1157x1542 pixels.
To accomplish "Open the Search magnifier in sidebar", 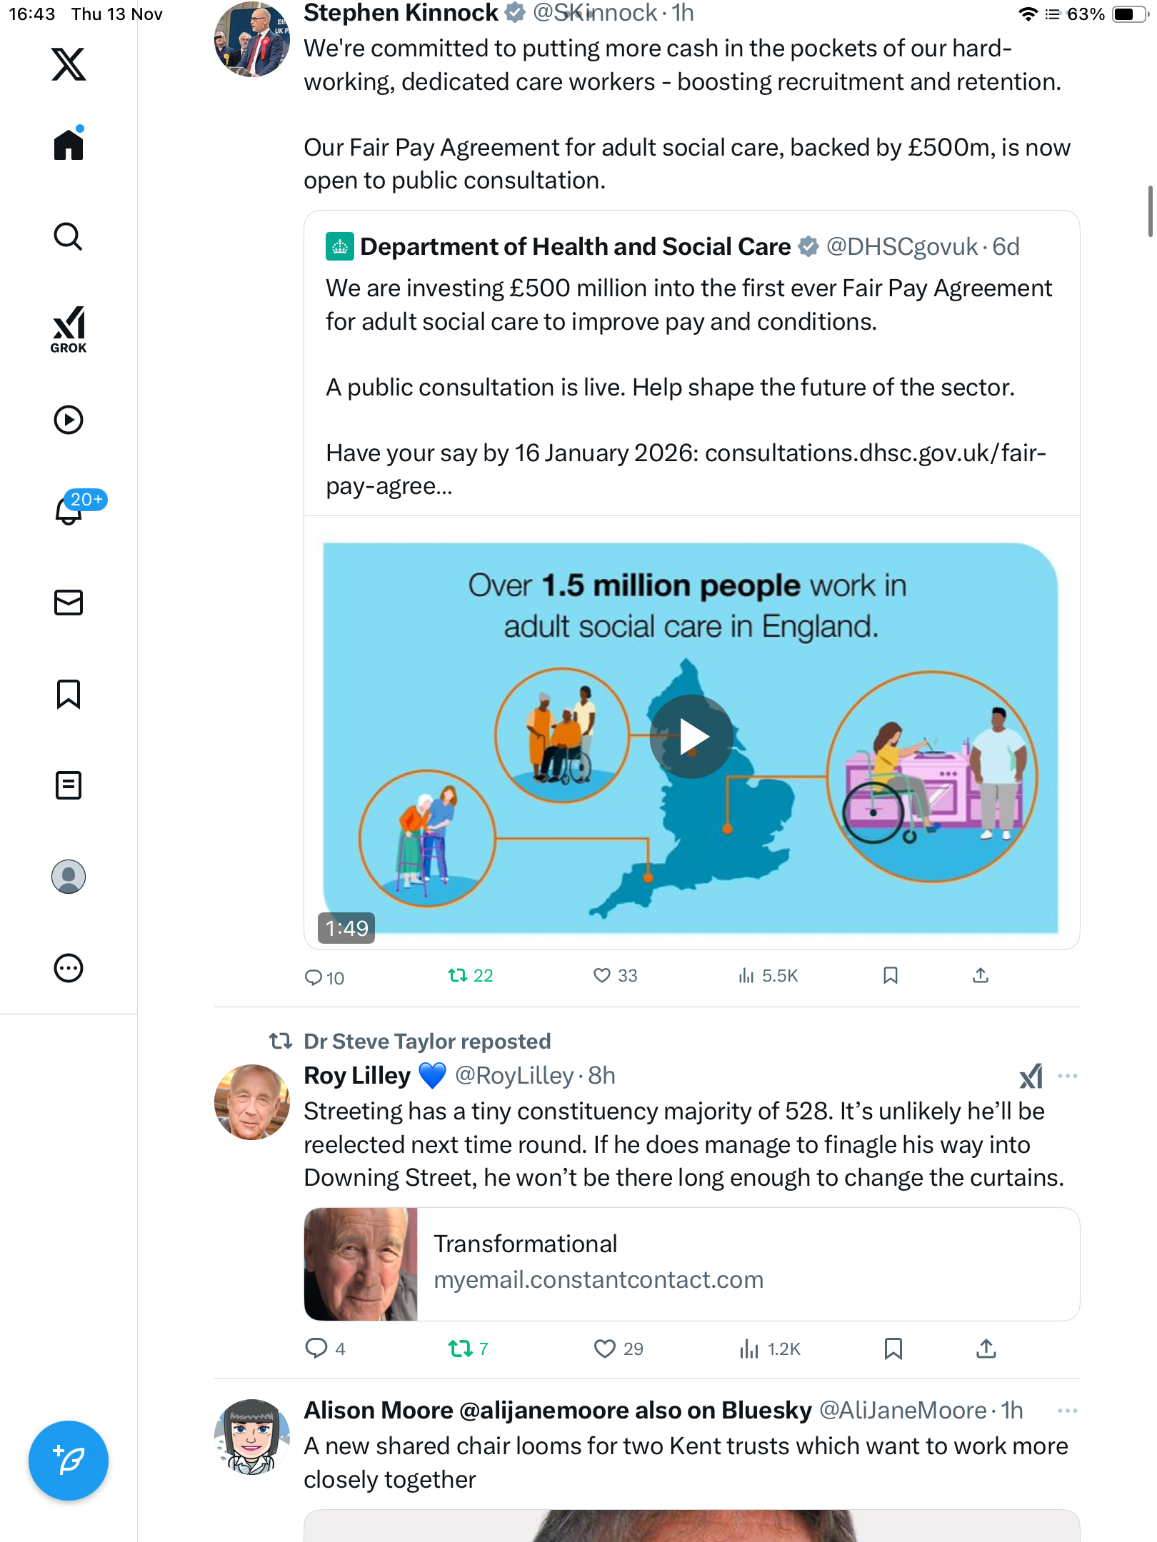I will 69,237.
